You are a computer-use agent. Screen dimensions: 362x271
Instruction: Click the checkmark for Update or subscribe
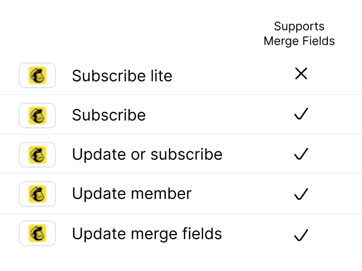[x=301, y=154]
